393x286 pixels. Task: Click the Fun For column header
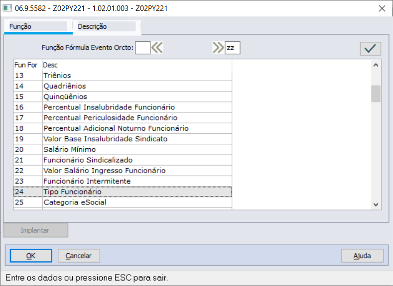pyautogui.click(x=28, y=65)
